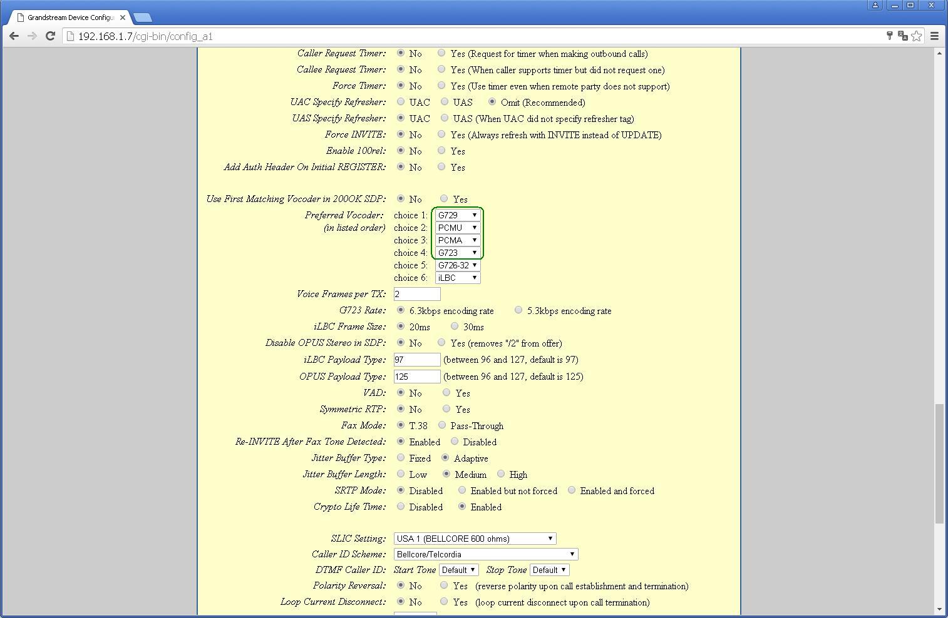Open a new browser tab
Viewport: 948px width, 618px height.
tap(142, 18)
